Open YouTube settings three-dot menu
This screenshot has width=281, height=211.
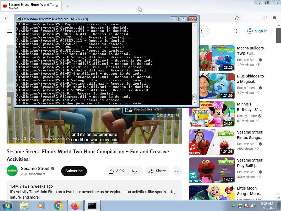[236, 31]
